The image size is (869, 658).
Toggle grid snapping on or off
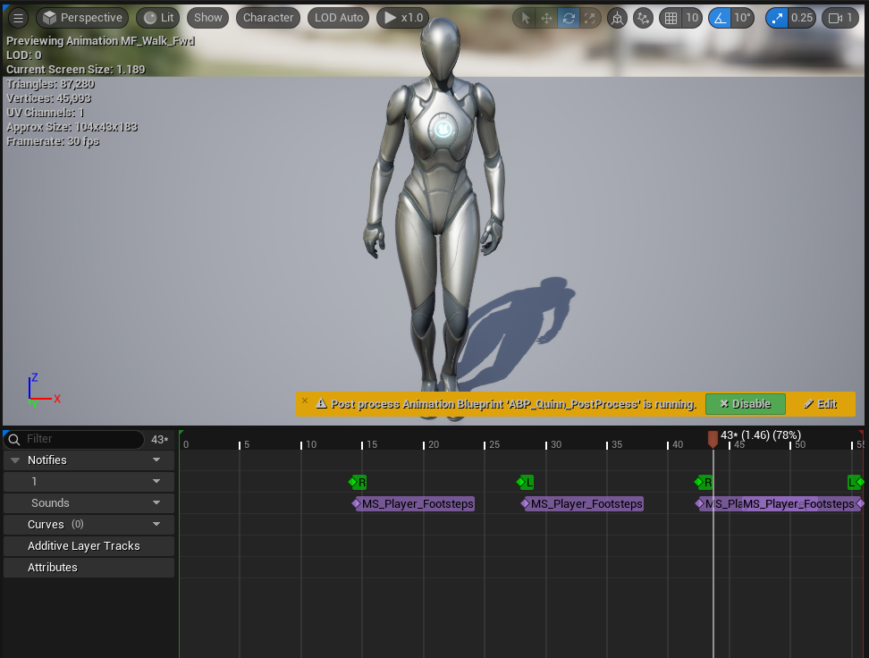[x=671, y=18]
